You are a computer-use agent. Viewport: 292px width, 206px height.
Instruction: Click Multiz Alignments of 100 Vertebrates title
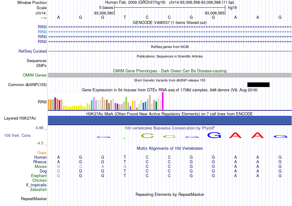[170, 149]
